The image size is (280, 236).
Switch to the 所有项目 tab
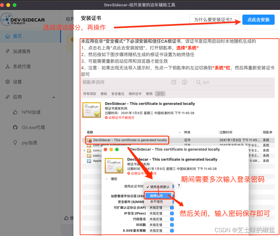coord(90,94)
